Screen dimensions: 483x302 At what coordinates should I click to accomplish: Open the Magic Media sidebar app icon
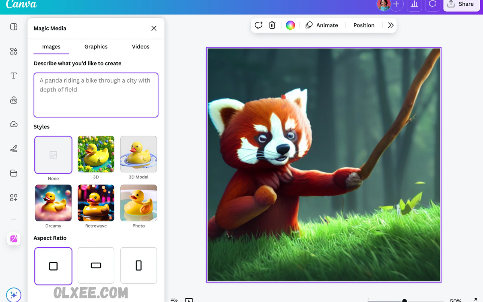click(x=14, y=239)
